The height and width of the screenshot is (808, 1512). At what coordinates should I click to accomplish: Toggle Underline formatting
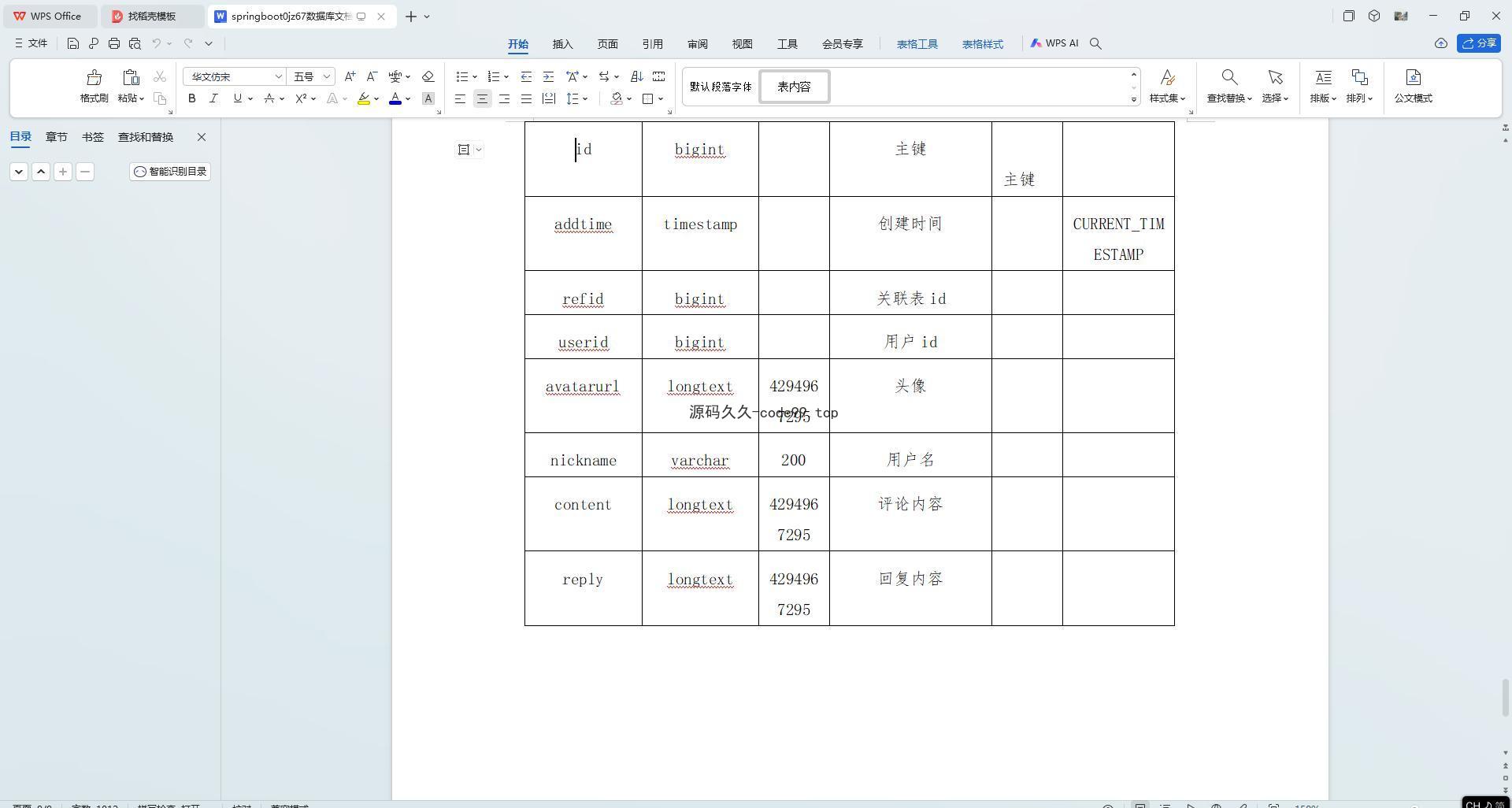point(237,98)
